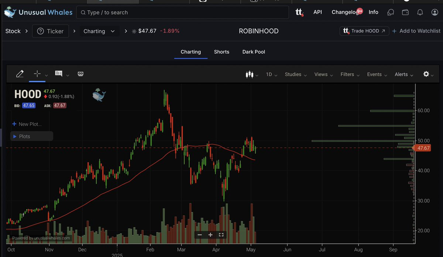Open the user account profile icon

pos(435,12)
